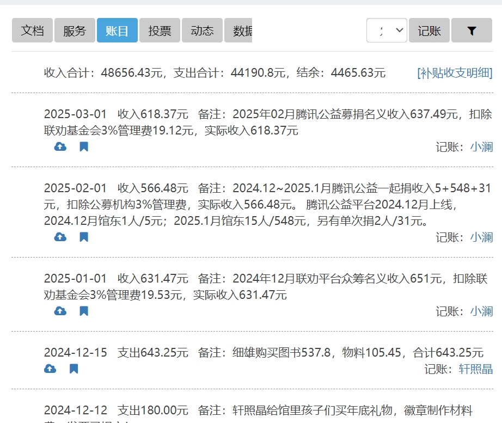Click bookmark icon for 2024-12-15 entry
Image resolution: width=502 pixels, height=423 pixels.
pos(74,369)
